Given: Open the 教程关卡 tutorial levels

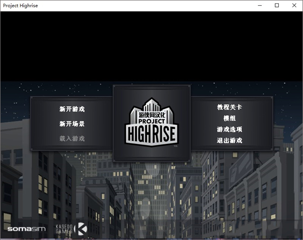Looking at the screenshot, I should click(229, 107).
